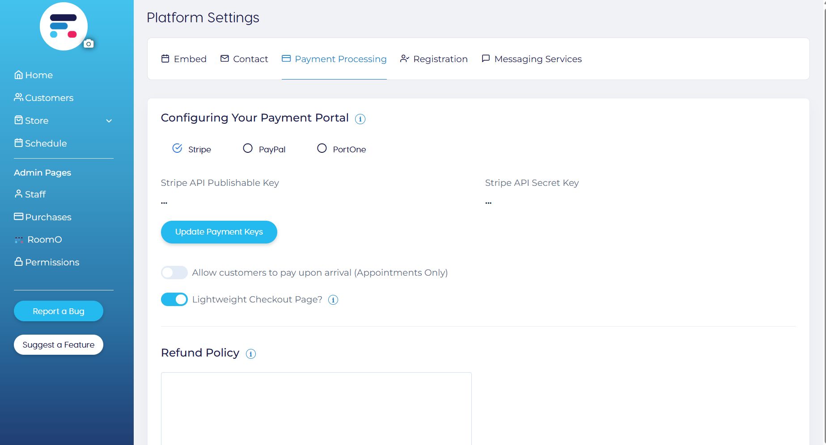Click the Home house icon in sidebar

point(18,75)
